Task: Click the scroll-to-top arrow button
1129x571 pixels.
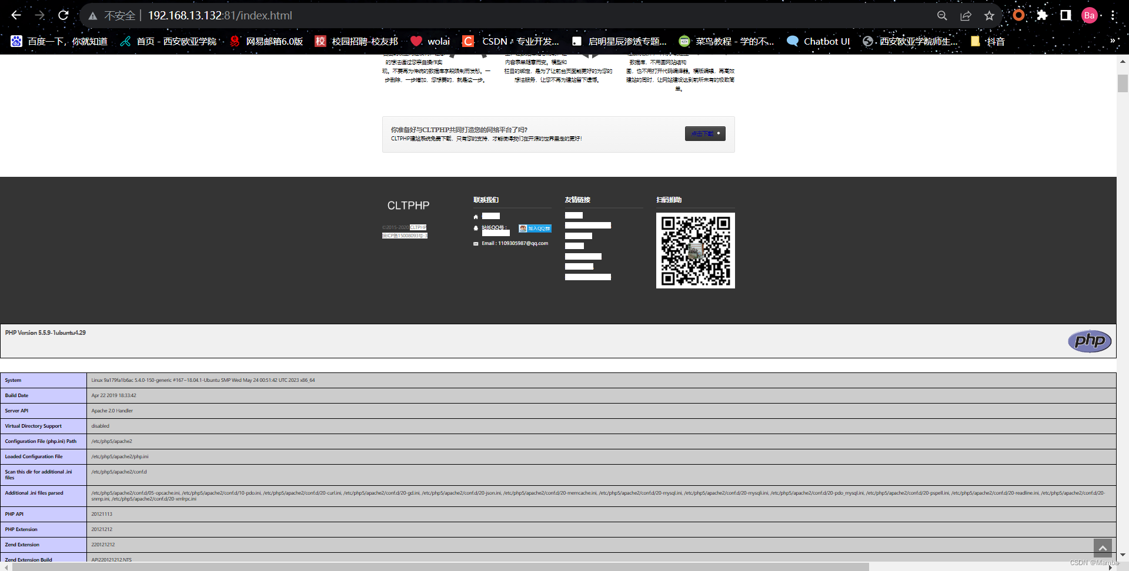Action: coord(1103,548)
